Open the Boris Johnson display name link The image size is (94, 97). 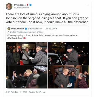17,28
